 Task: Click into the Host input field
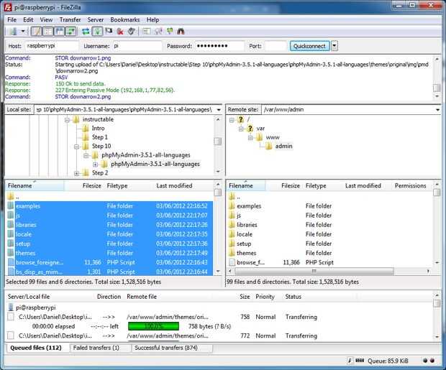coord(52,46)
